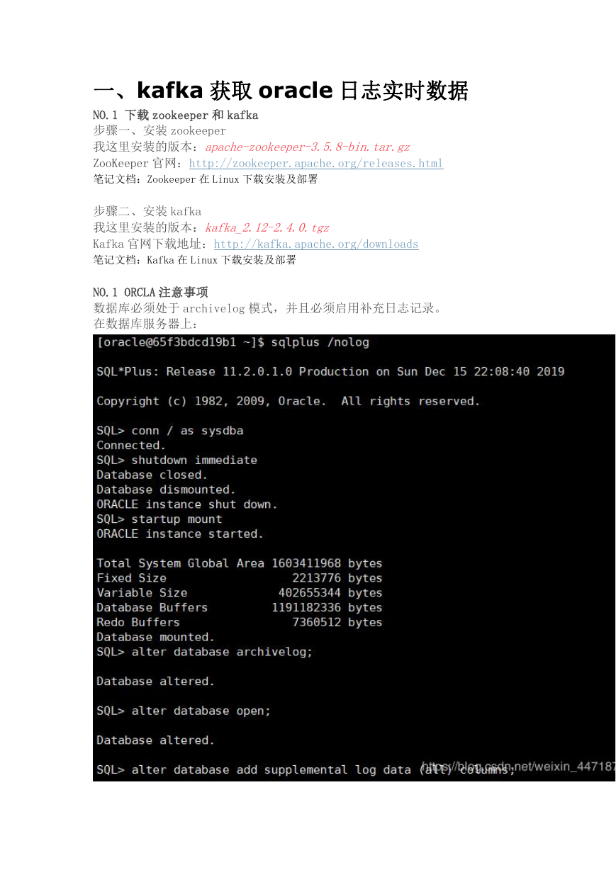Open the zookeeper.apache.org releases link
Image resolution: width=616 pixels, height=870 pixels.
316,164
